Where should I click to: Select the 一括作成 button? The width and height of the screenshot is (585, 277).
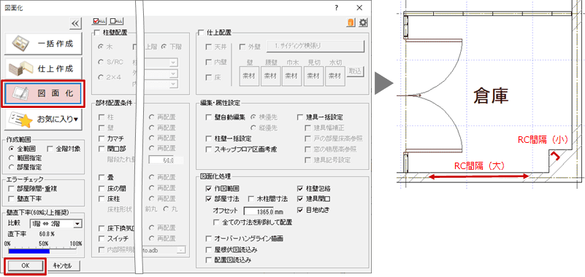(x=43, y=44)
